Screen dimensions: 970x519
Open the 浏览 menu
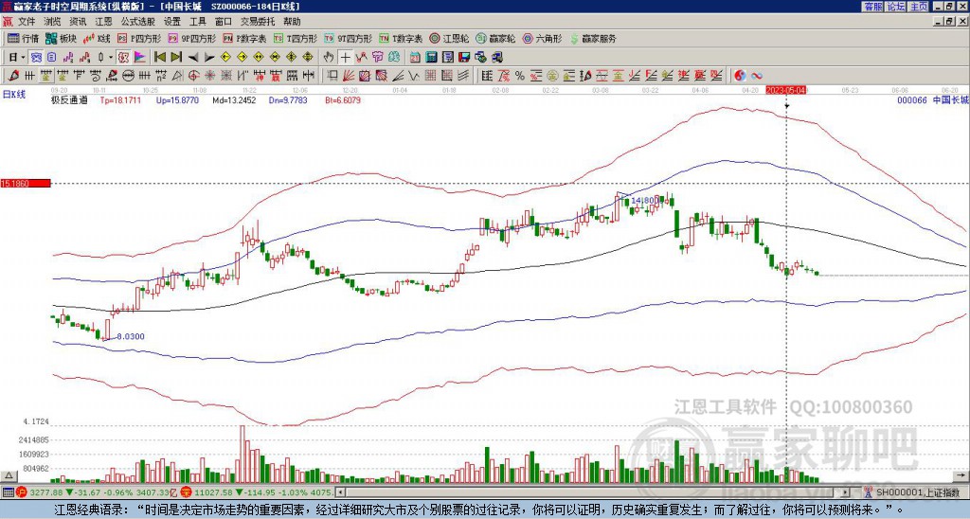[x=53, y=22]
